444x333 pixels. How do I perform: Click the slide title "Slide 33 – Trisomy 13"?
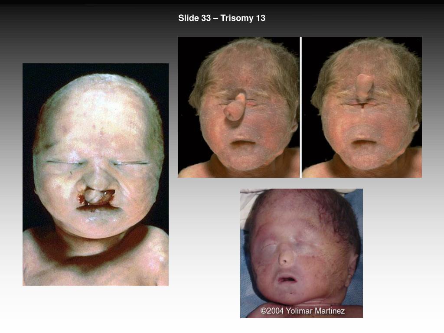pyautogui.click(x=222, y=18)
